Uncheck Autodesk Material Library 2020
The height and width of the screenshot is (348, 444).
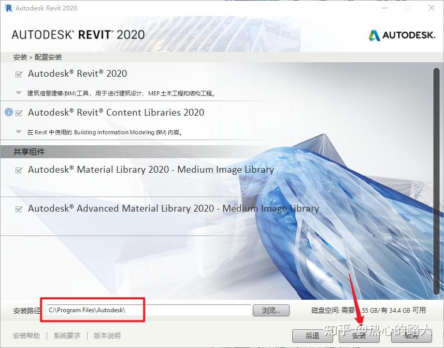tap(18, 170)
